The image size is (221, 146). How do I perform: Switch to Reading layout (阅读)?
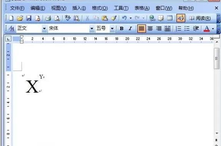click(x=200, y=18)
